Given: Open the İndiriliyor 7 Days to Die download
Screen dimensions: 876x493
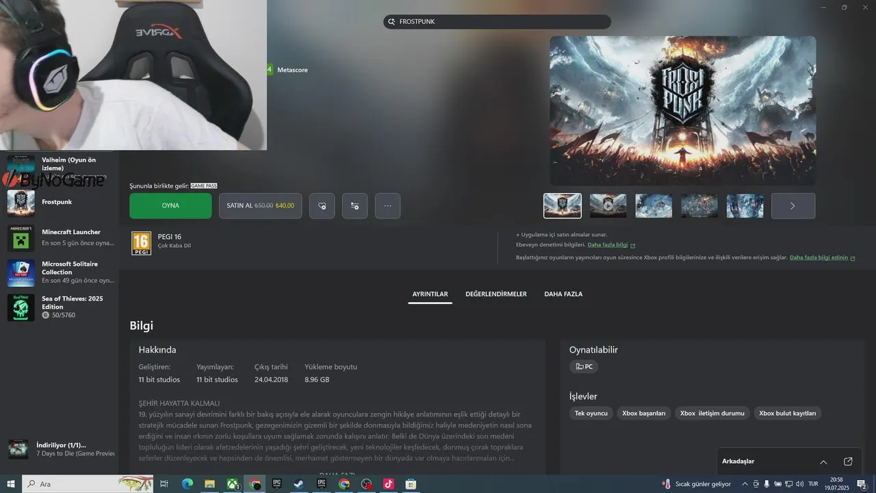Looking at the screenshot, I should pos(60,449).
